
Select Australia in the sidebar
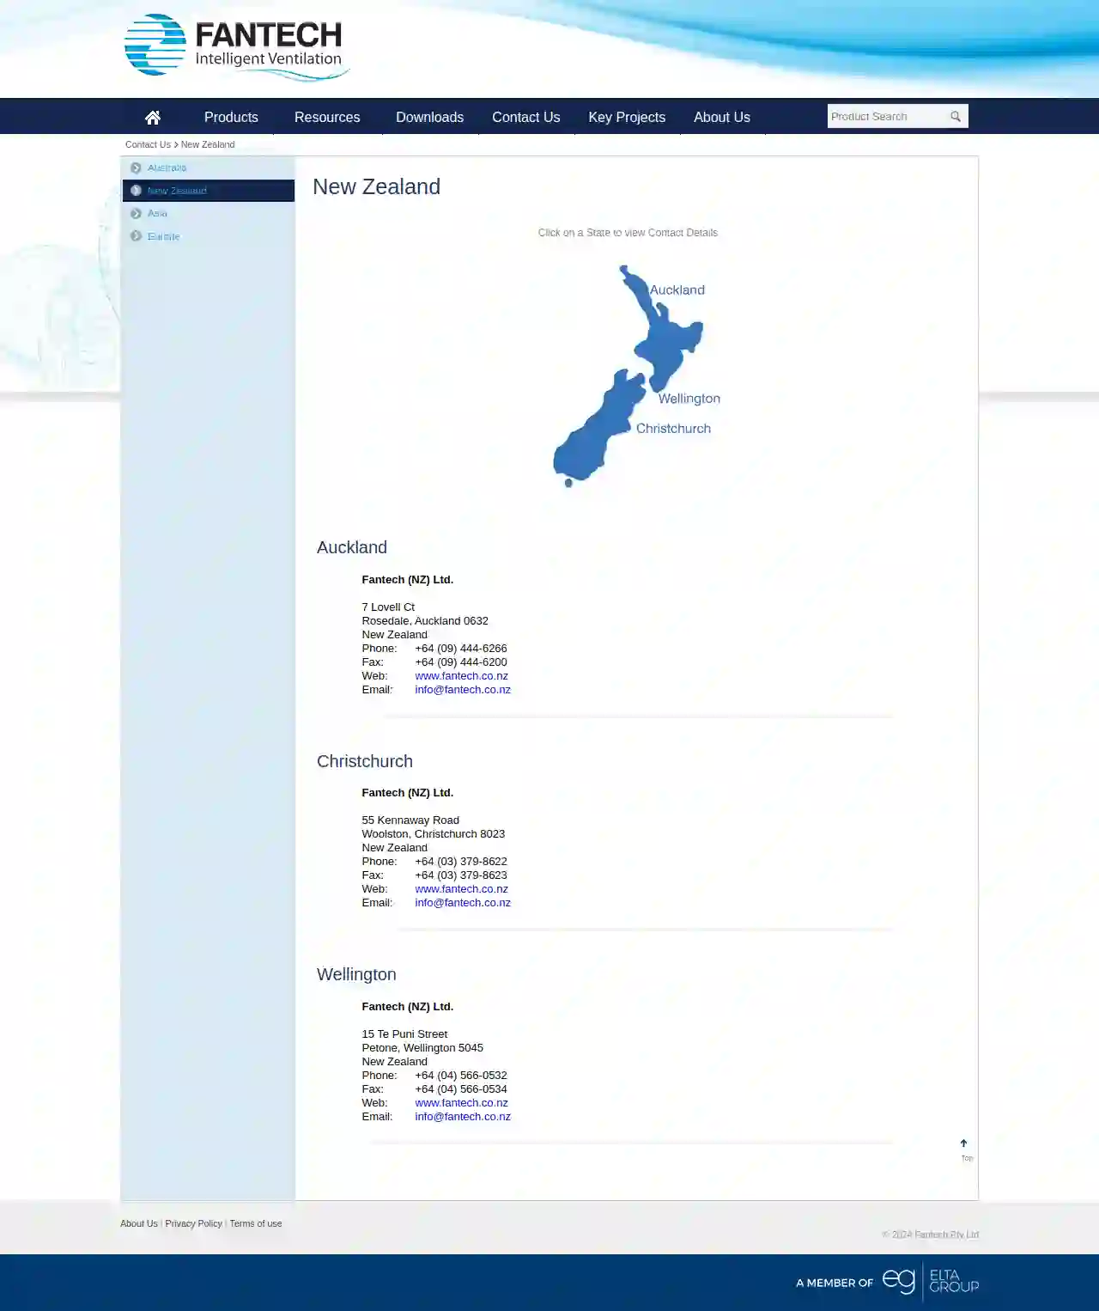[167, 168]
